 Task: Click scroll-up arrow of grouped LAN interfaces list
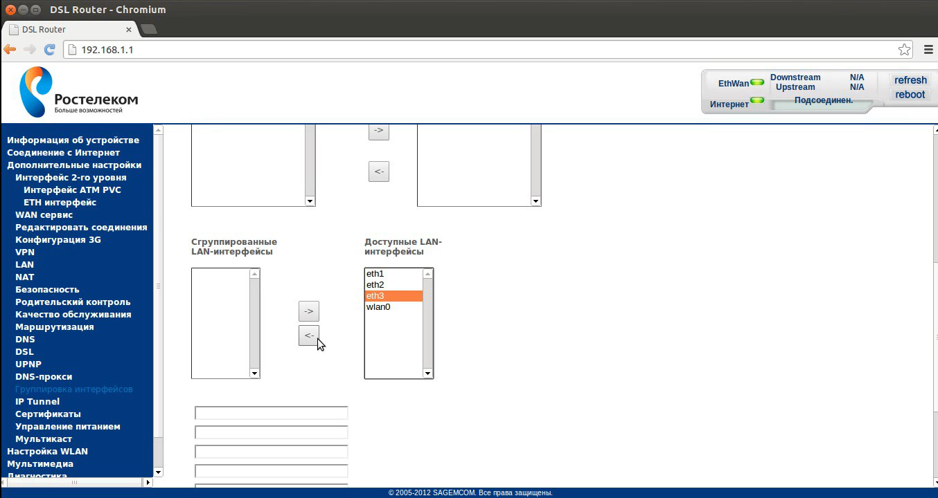(254, 274)
